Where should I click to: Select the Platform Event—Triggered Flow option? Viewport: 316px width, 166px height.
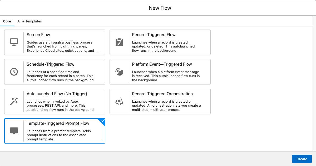coord(160,72)
